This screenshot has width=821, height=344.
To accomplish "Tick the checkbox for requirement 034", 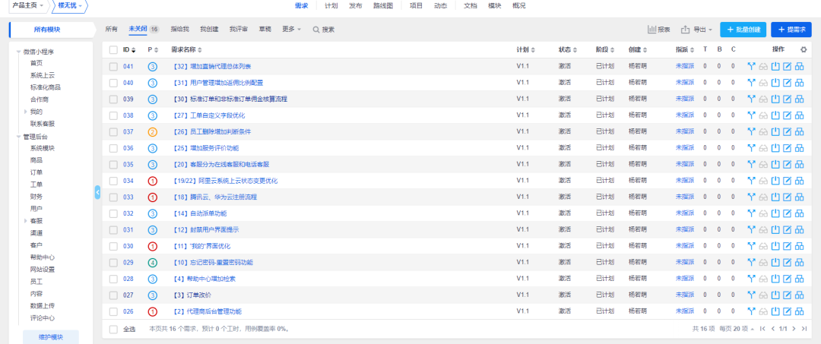I will coord(113,181).
